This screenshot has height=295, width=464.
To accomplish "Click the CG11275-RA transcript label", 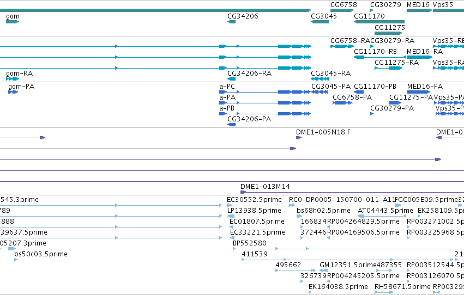I will click(x=396, y=63).
